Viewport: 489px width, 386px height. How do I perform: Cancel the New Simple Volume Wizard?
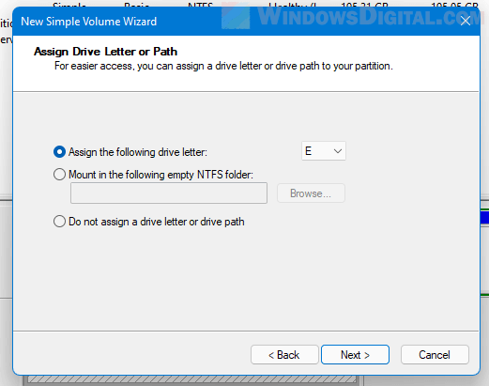click(x=435, y=355)
